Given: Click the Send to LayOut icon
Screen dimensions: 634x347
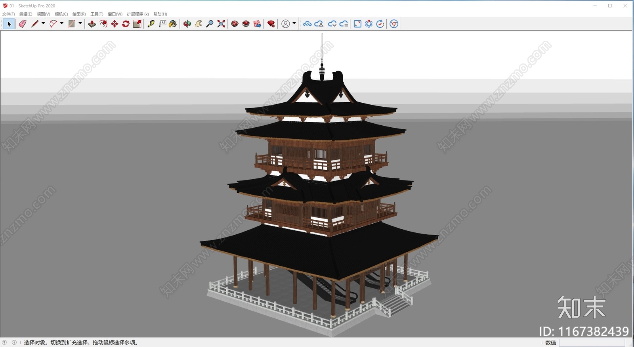Looking at the screenshot, I should click(257, 24).
